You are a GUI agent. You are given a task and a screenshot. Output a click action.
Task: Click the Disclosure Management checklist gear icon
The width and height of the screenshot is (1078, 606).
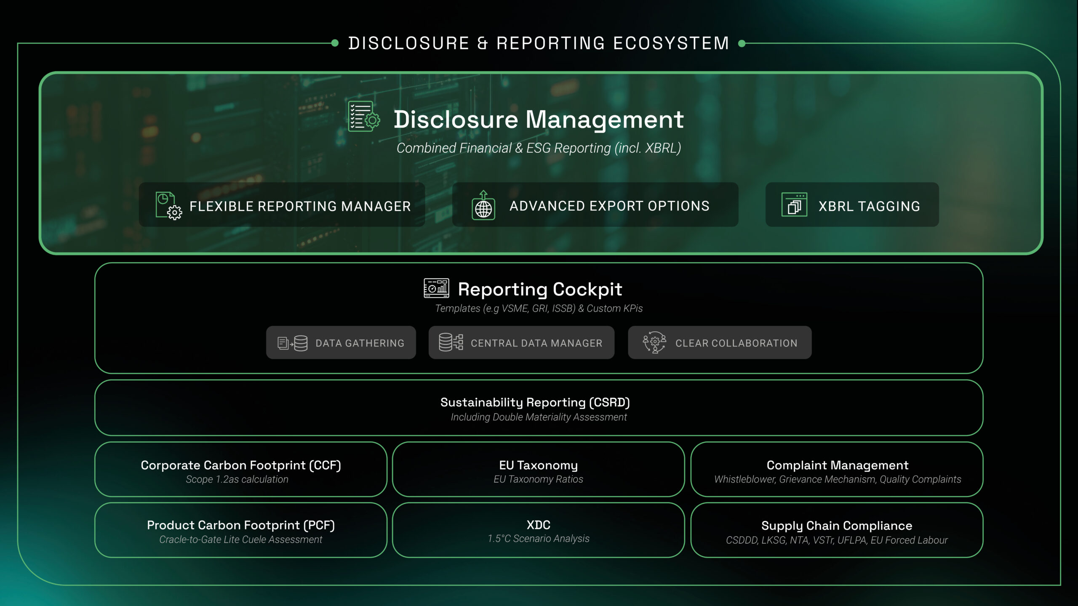pos(364,117)
